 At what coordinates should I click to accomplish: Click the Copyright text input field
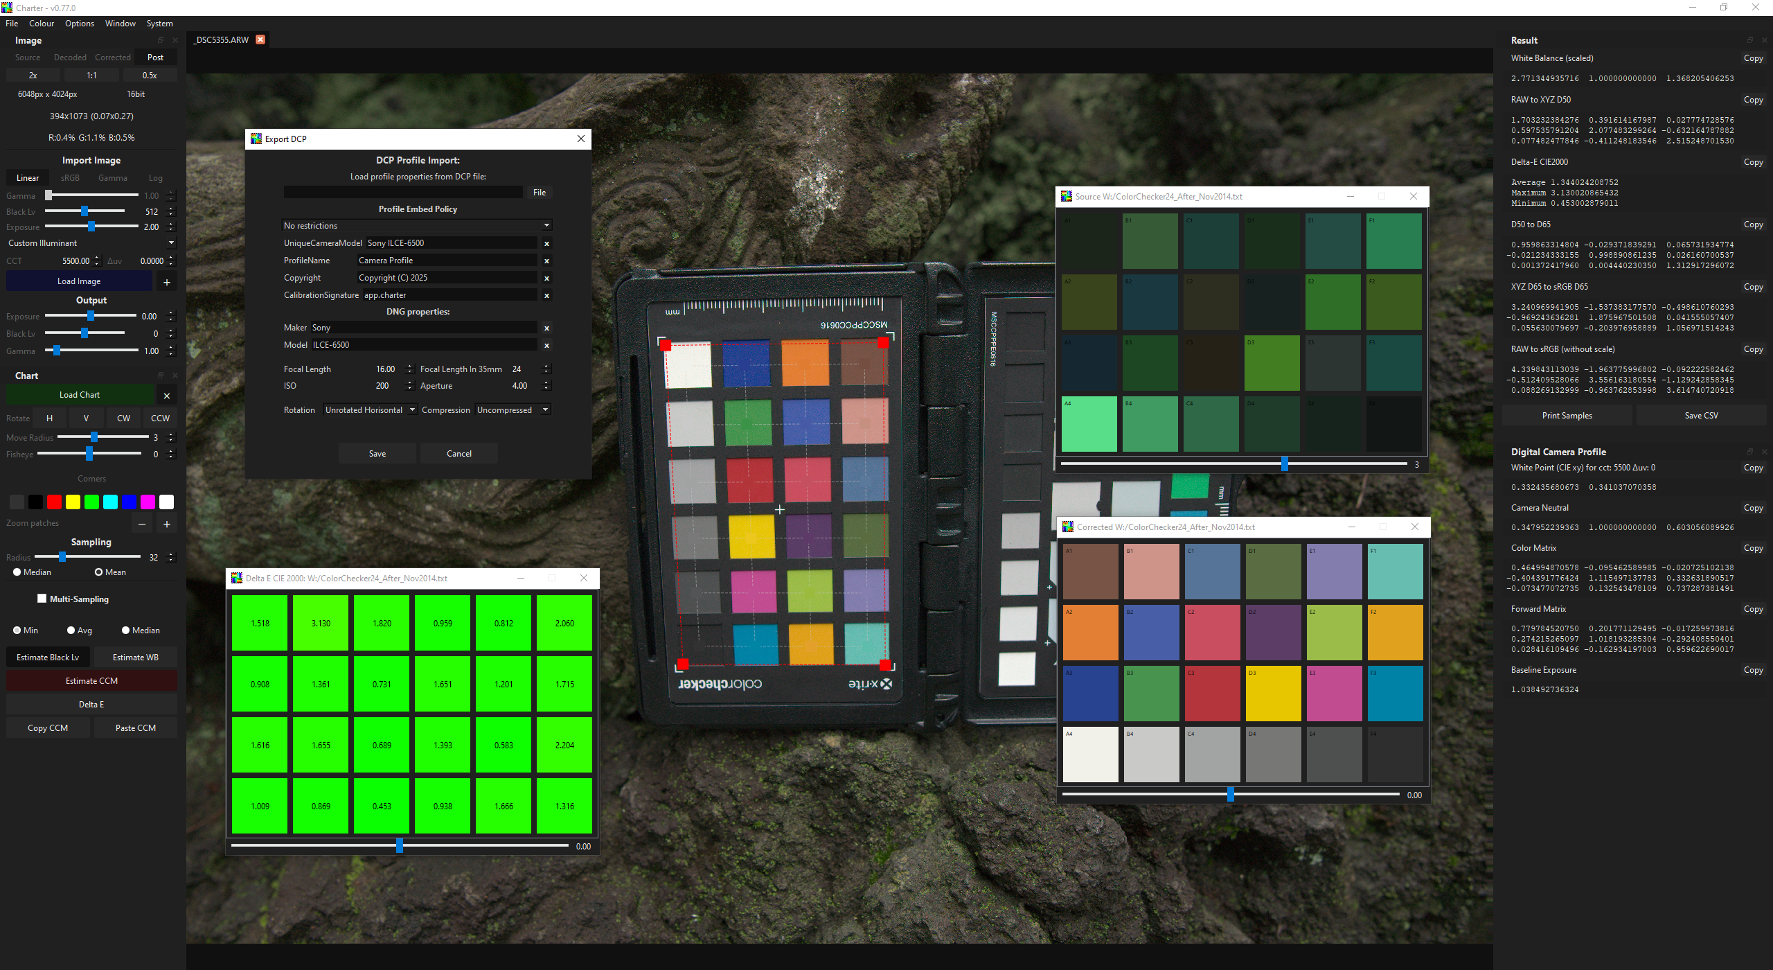pyautogui.click(x=446, y=278)
